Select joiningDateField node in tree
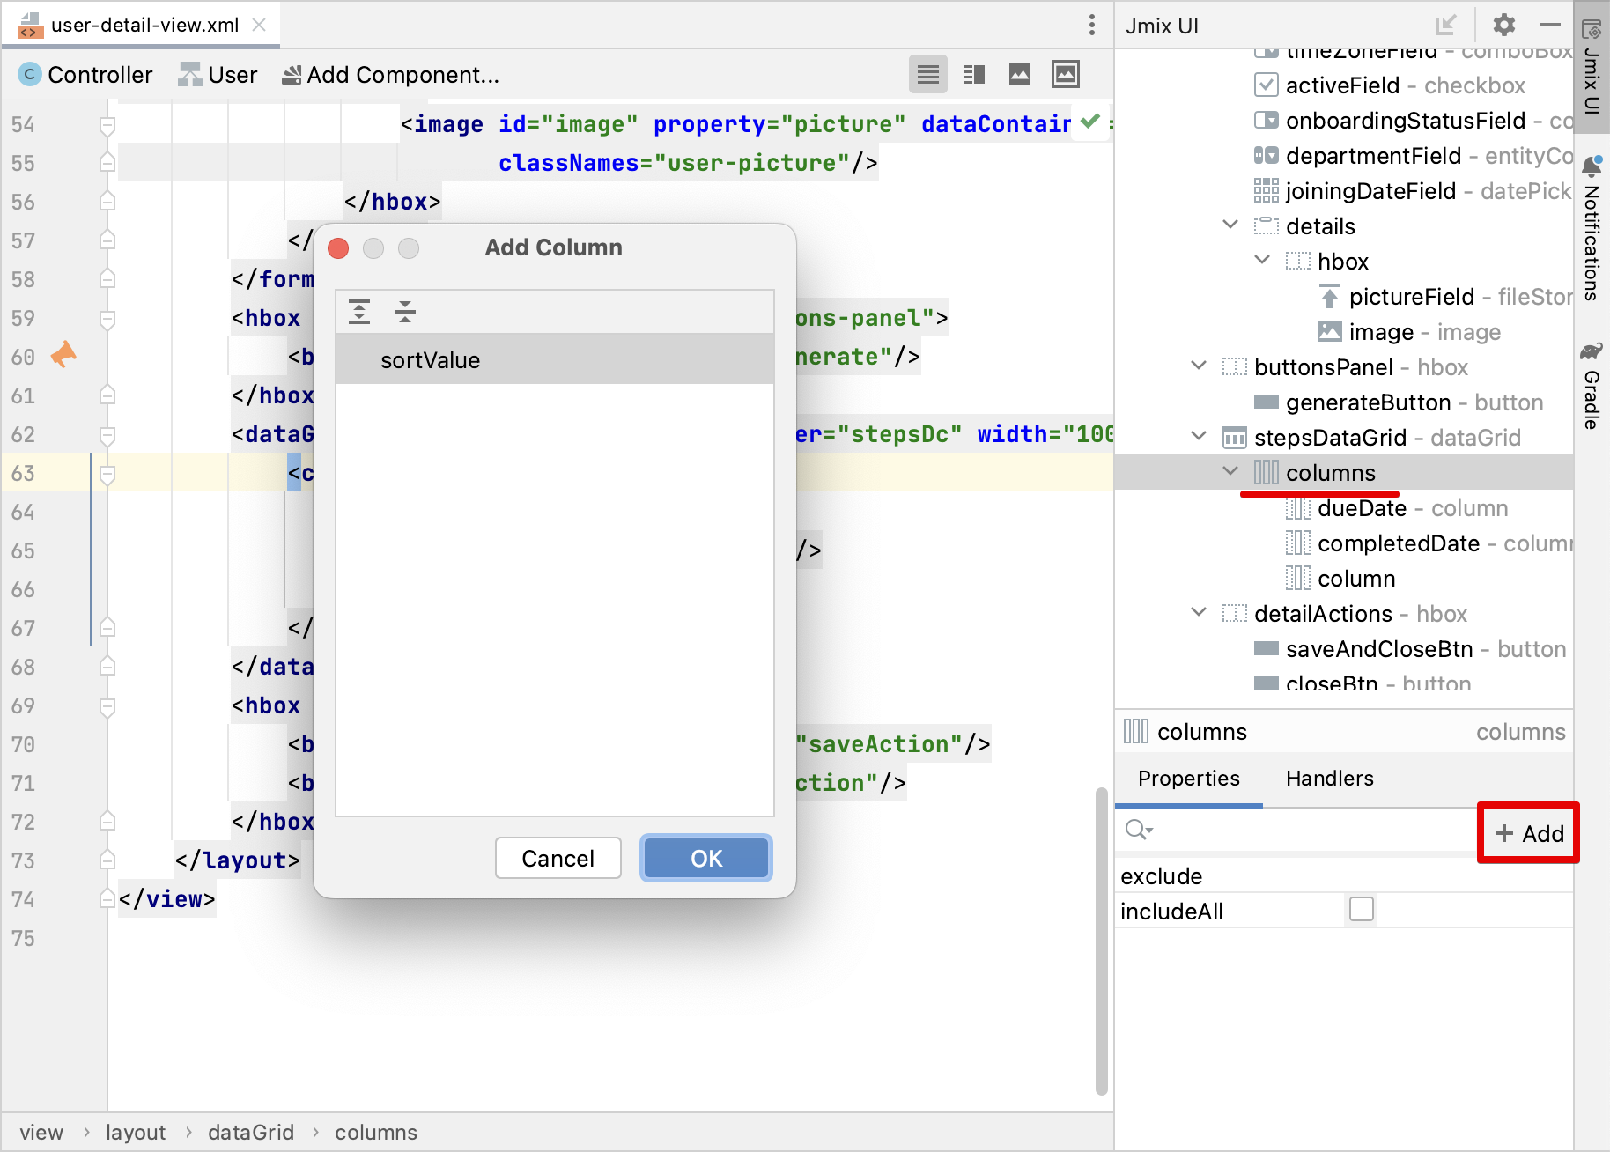Viewport: 1610px width, 1152px height. click(x=1412, y=191)
